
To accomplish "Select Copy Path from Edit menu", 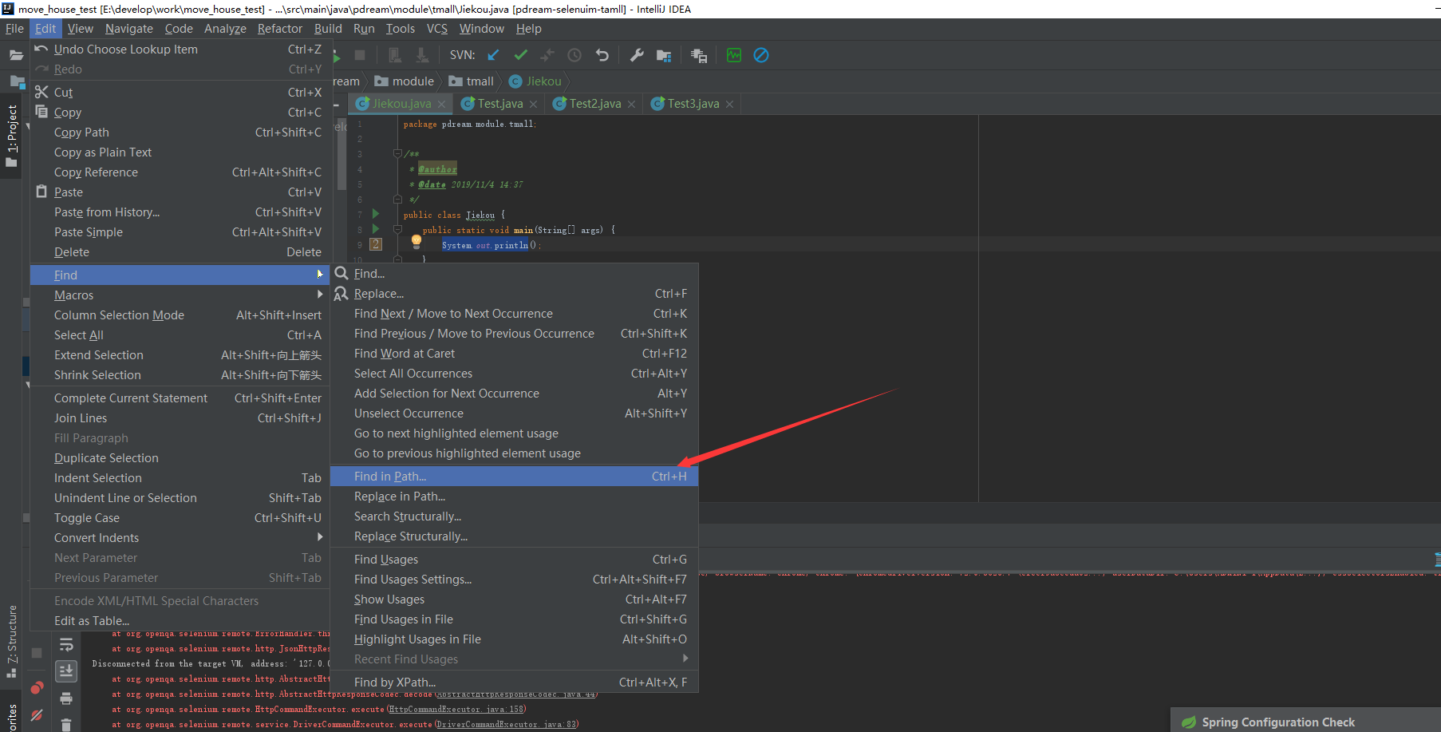I will (180, 133).
